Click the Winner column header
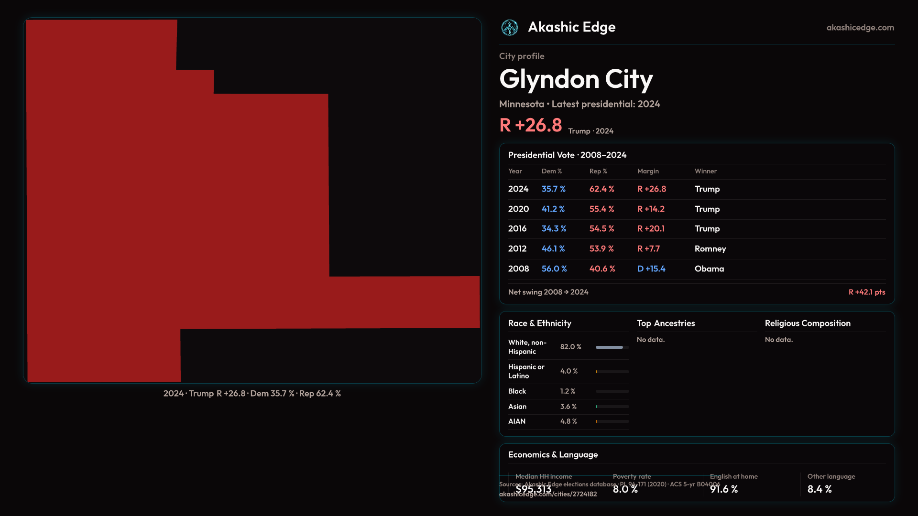The width and height of the screenshot is (918, 516). [705, 171]
